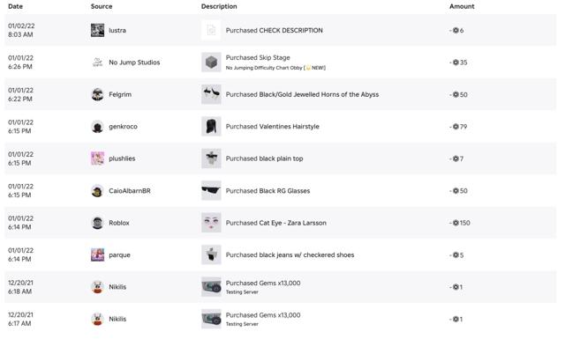Follow the Skip Stage purchase link

tap(275, 57)
